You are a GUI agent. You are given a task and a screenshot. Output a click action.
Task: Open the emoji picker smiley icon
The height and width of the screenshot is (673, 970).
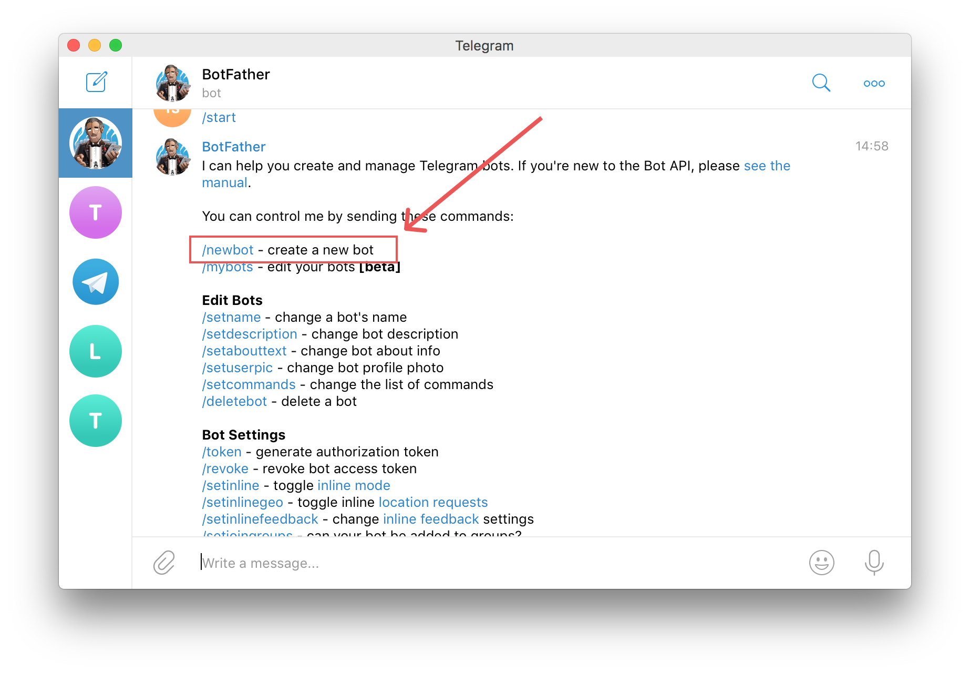(821, 563)
